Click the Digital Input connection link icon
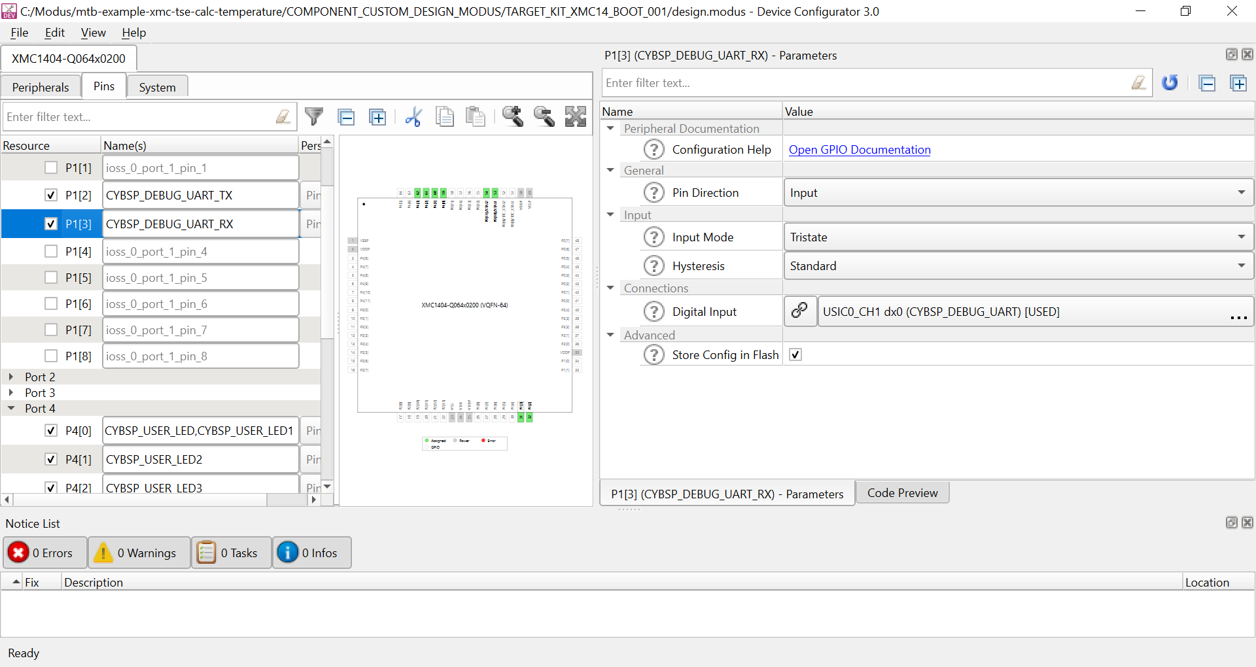This screenshot has height=667, width=1256. (799, 311)
